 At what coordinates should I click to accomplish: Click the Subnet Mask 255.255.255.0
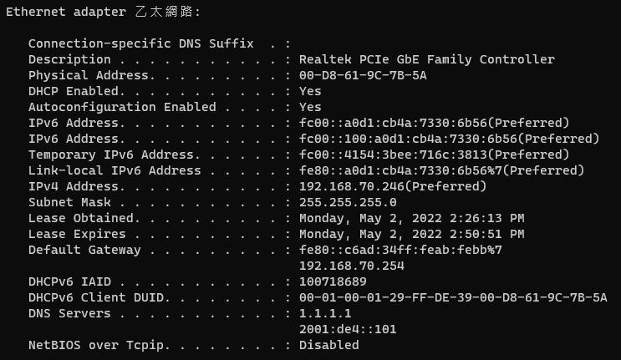[x=348, y=202]
